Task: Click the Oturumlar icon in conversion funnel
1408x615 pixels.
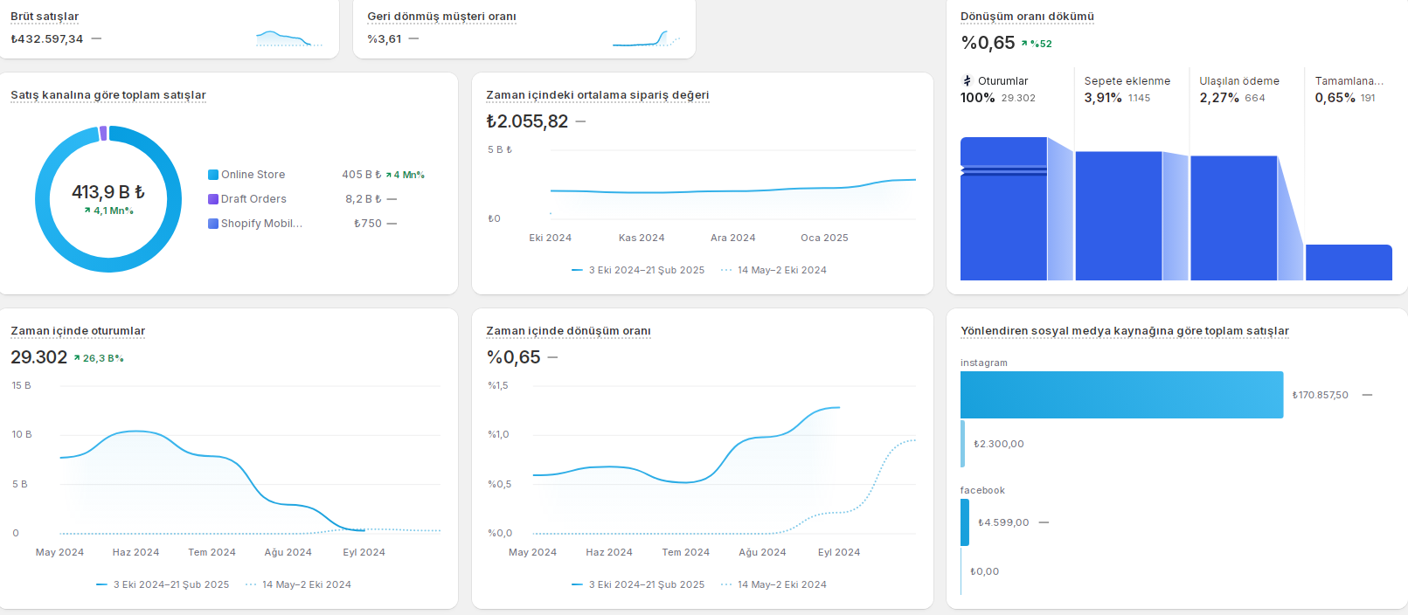Action: pyautogui.click(x=967, y=81)
